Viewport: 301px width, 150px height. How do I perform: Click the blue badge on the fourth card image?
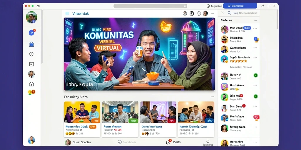[209, 121]
